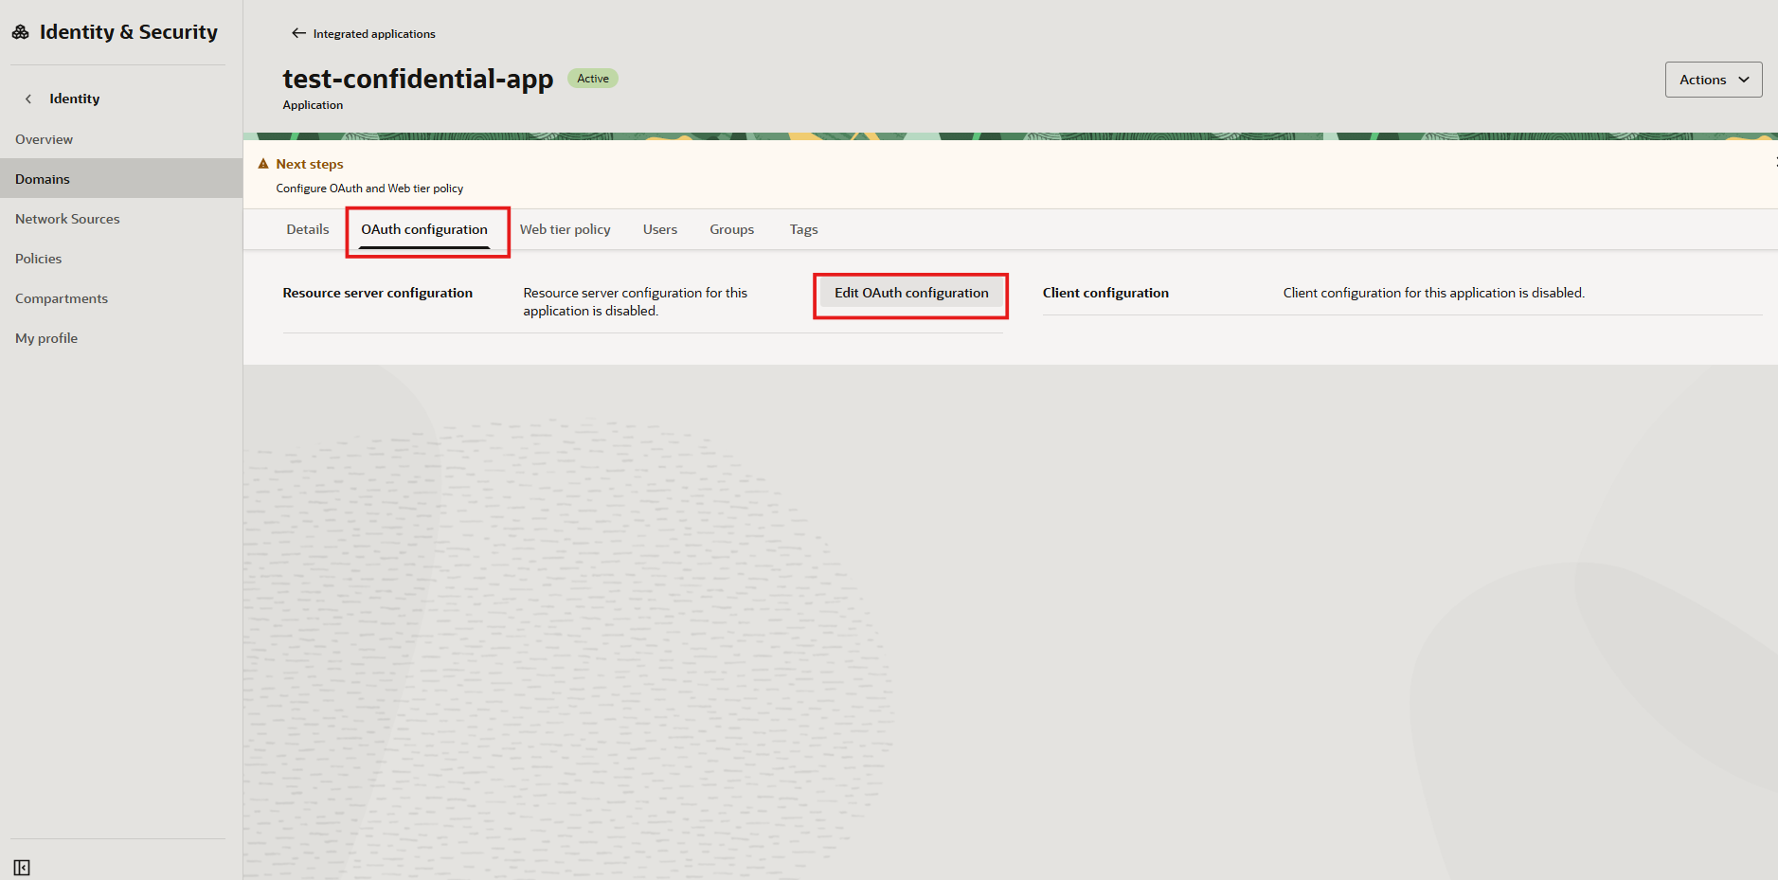The height and width of the screenshot is (880, 1778).
Task: Collapse the sidebar with the bottom panel icon
Action: [x=22, y=868]
